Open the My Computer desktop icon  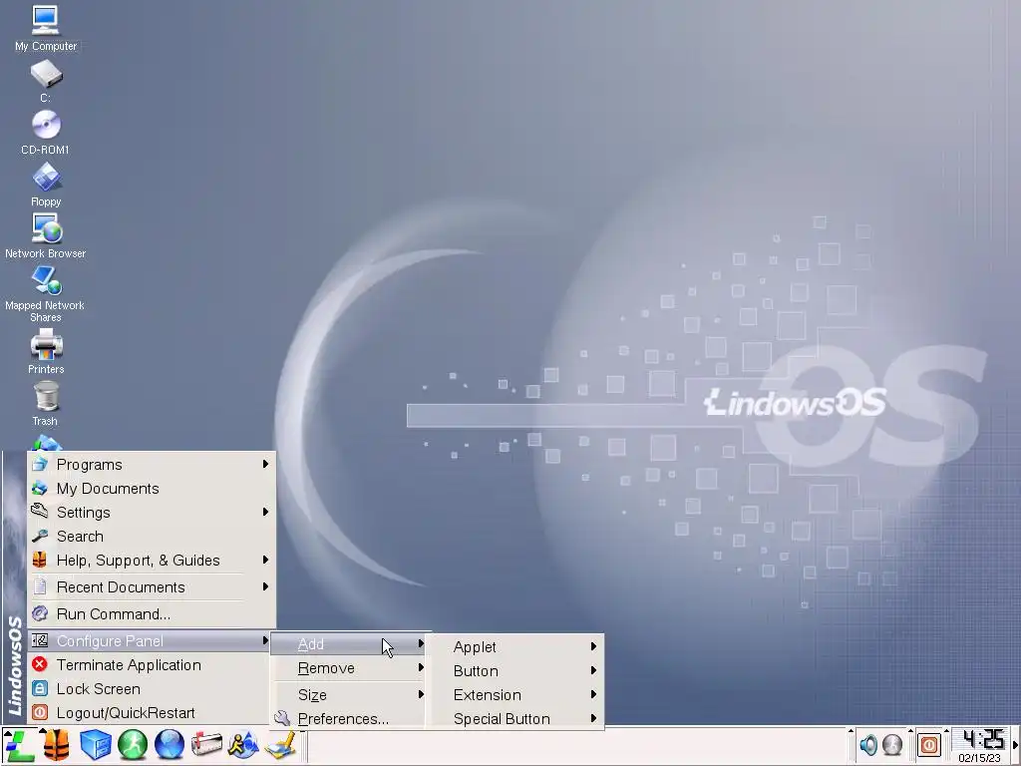(x=46, y=28)
